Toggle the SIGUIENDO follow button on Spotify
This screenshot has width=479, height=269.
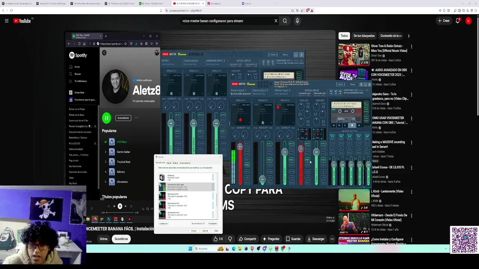pyautogui.click(x=123, y=118)
